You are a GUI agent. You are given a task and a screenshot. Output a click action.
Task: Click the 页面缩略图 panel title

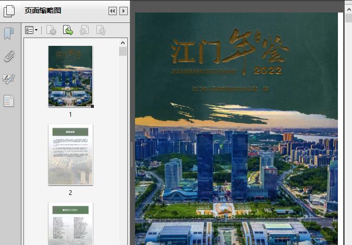tap(43, 10)
